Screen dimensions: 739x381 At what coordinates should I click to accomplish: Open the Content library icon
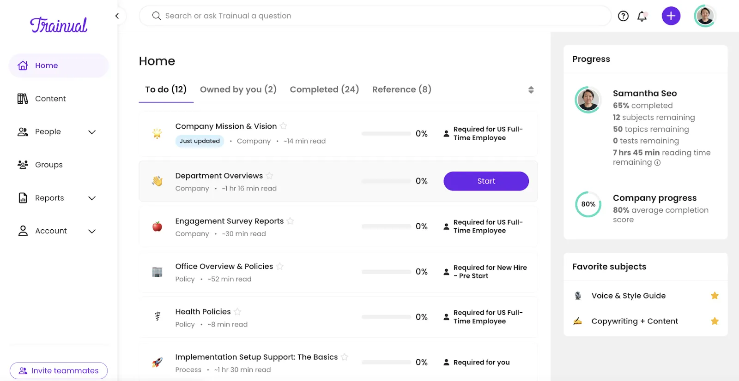pos(23,99)
